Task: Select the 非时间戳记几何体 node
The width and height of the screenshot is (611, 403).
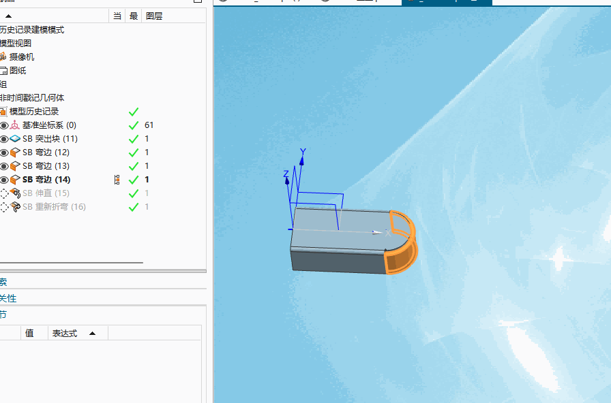Action: [32, 98]
